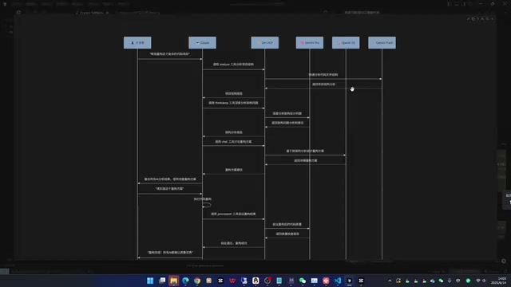Click the Gemini Pro participant box
Image resolution: width=511 pixels, height=287 pixels.
coord(310,42)
